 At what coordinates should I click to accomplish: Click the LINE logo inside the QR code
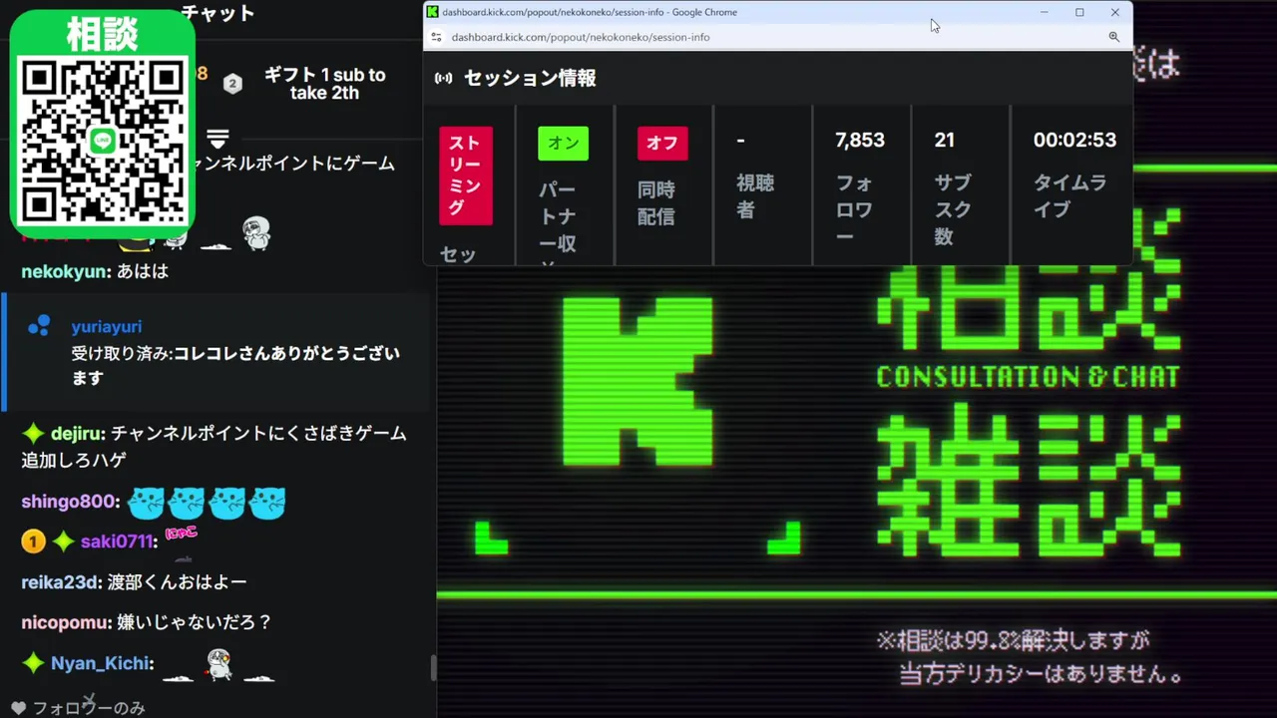pos(104,141)
